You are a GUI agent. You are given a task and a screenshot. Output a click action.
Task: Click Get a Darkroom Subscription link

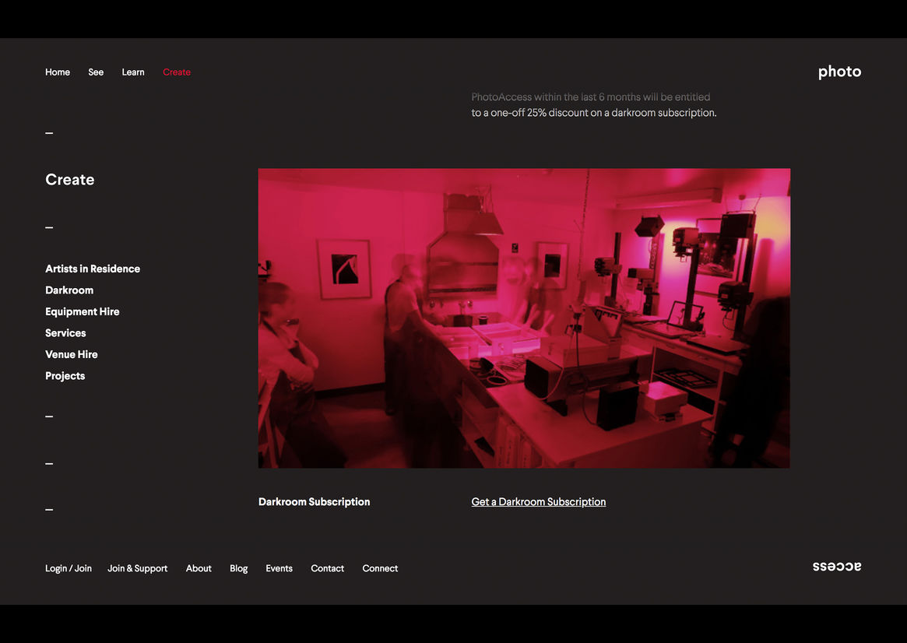(x=539, y=502)
